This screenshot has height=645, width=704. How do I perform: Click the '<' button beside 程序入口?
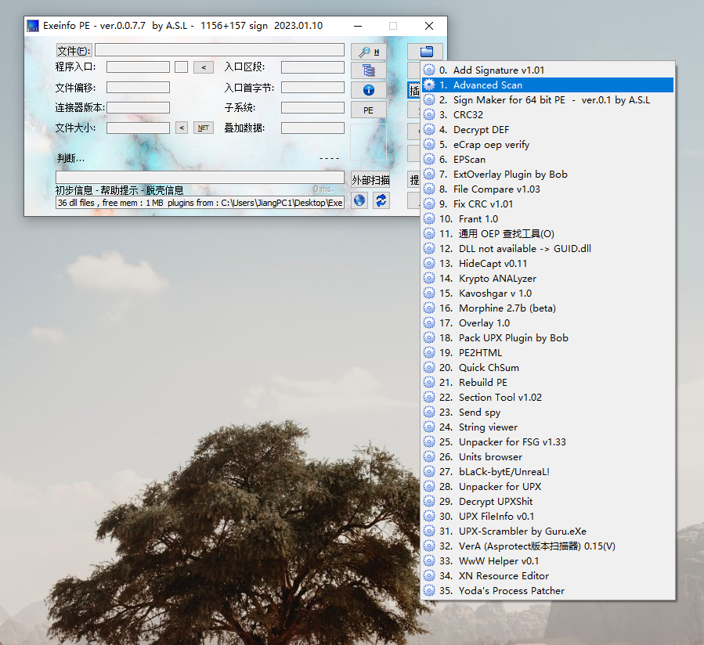point(204,67)
